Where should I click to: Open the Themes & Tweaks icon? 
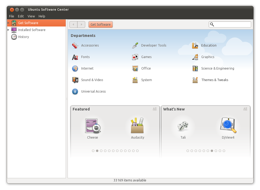click(195, 80)
